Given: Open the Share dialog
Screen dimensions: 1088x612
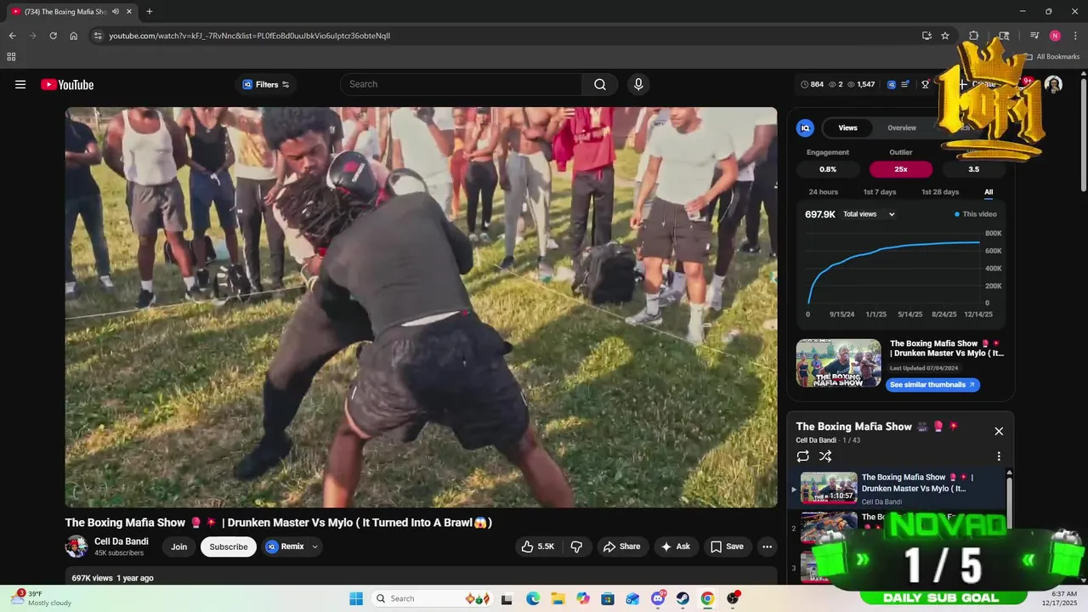Looking at the screenshot, I should pos(622,547).
